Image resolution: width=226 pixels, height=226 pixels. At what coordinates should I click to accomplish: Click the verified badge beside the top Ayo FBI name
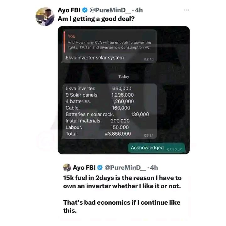coord(85,10)
